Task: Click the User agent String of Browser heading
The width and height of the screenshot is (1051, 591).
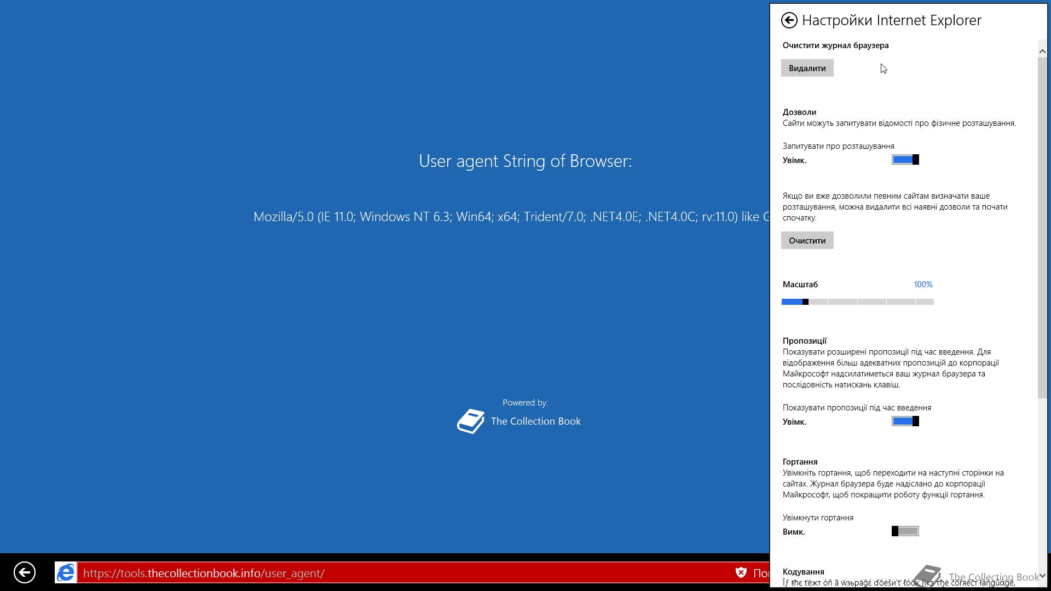Action: pos(525,161)
